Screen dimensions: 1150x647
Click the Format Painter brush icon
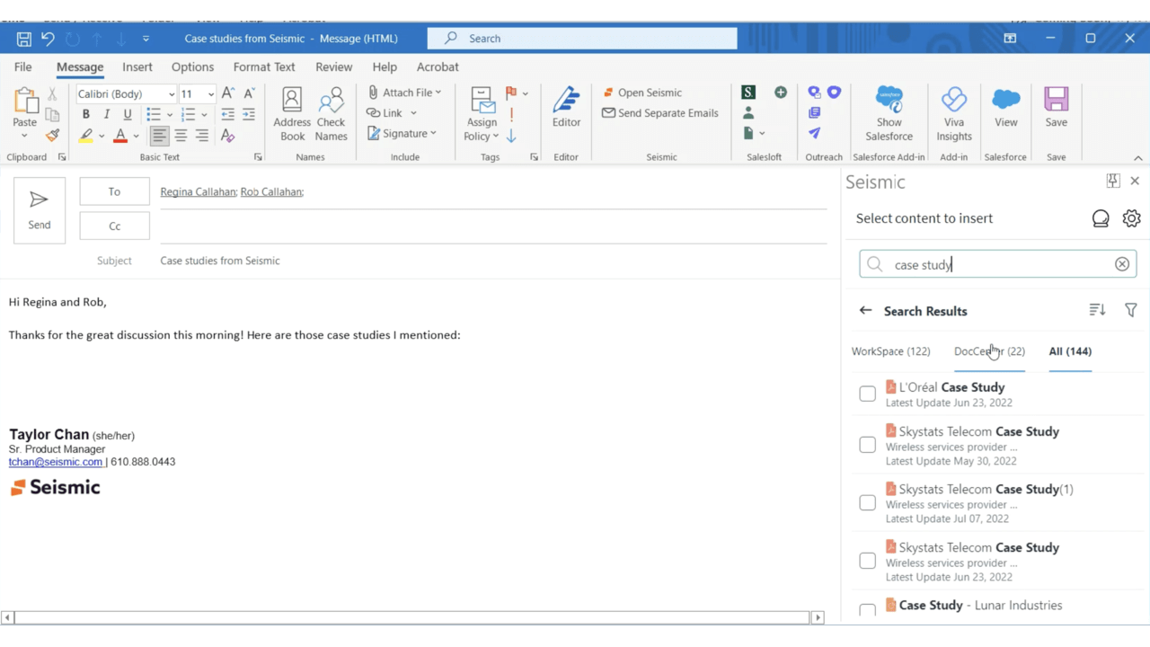coord(52,136)
